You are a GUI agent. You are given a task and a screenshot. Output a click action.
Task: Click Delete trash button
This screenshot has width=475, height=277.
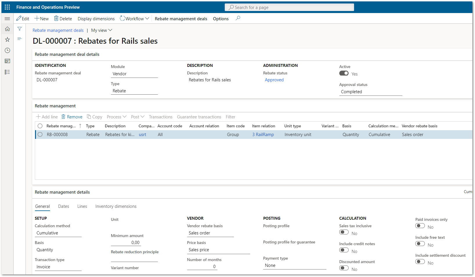click(63, 19)
